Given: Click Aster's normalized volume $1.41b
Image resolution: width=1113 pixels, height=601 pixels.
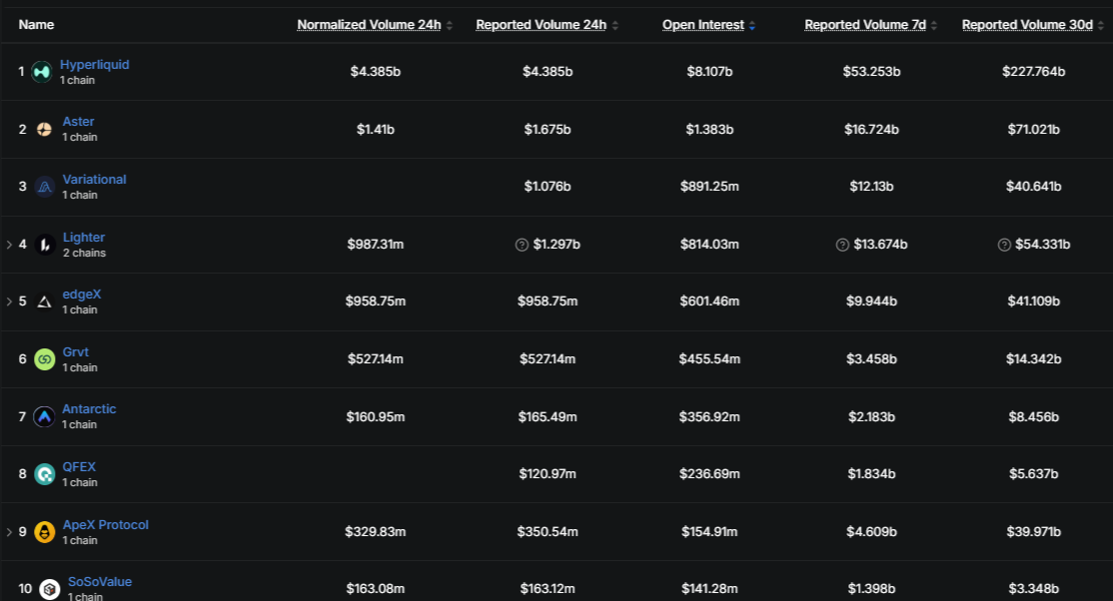Looking at the screenshot, I should (x=376, y=129).
